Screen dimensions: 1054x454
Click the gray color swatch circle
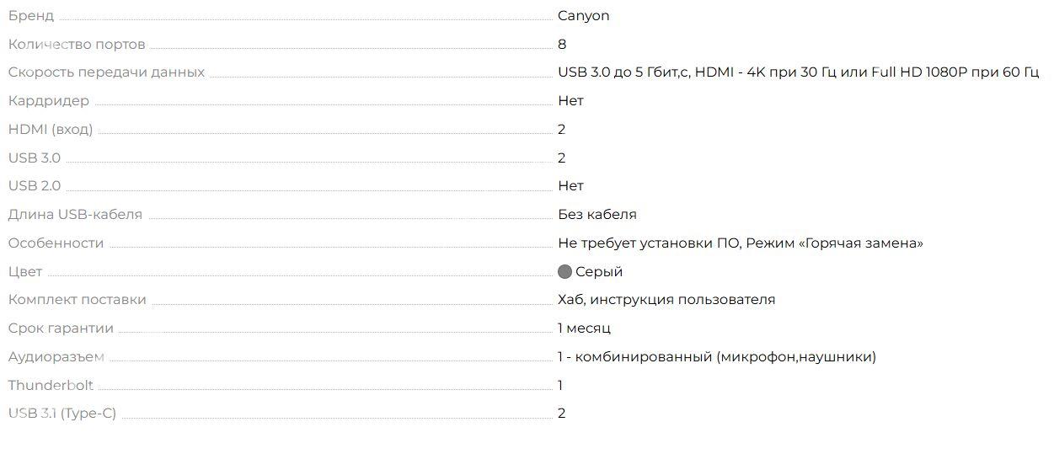point(564,272)
